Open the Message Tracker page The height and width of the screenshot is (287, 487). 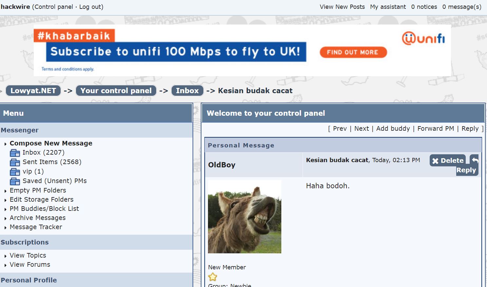pyautogui.click(x=36, y=227)
